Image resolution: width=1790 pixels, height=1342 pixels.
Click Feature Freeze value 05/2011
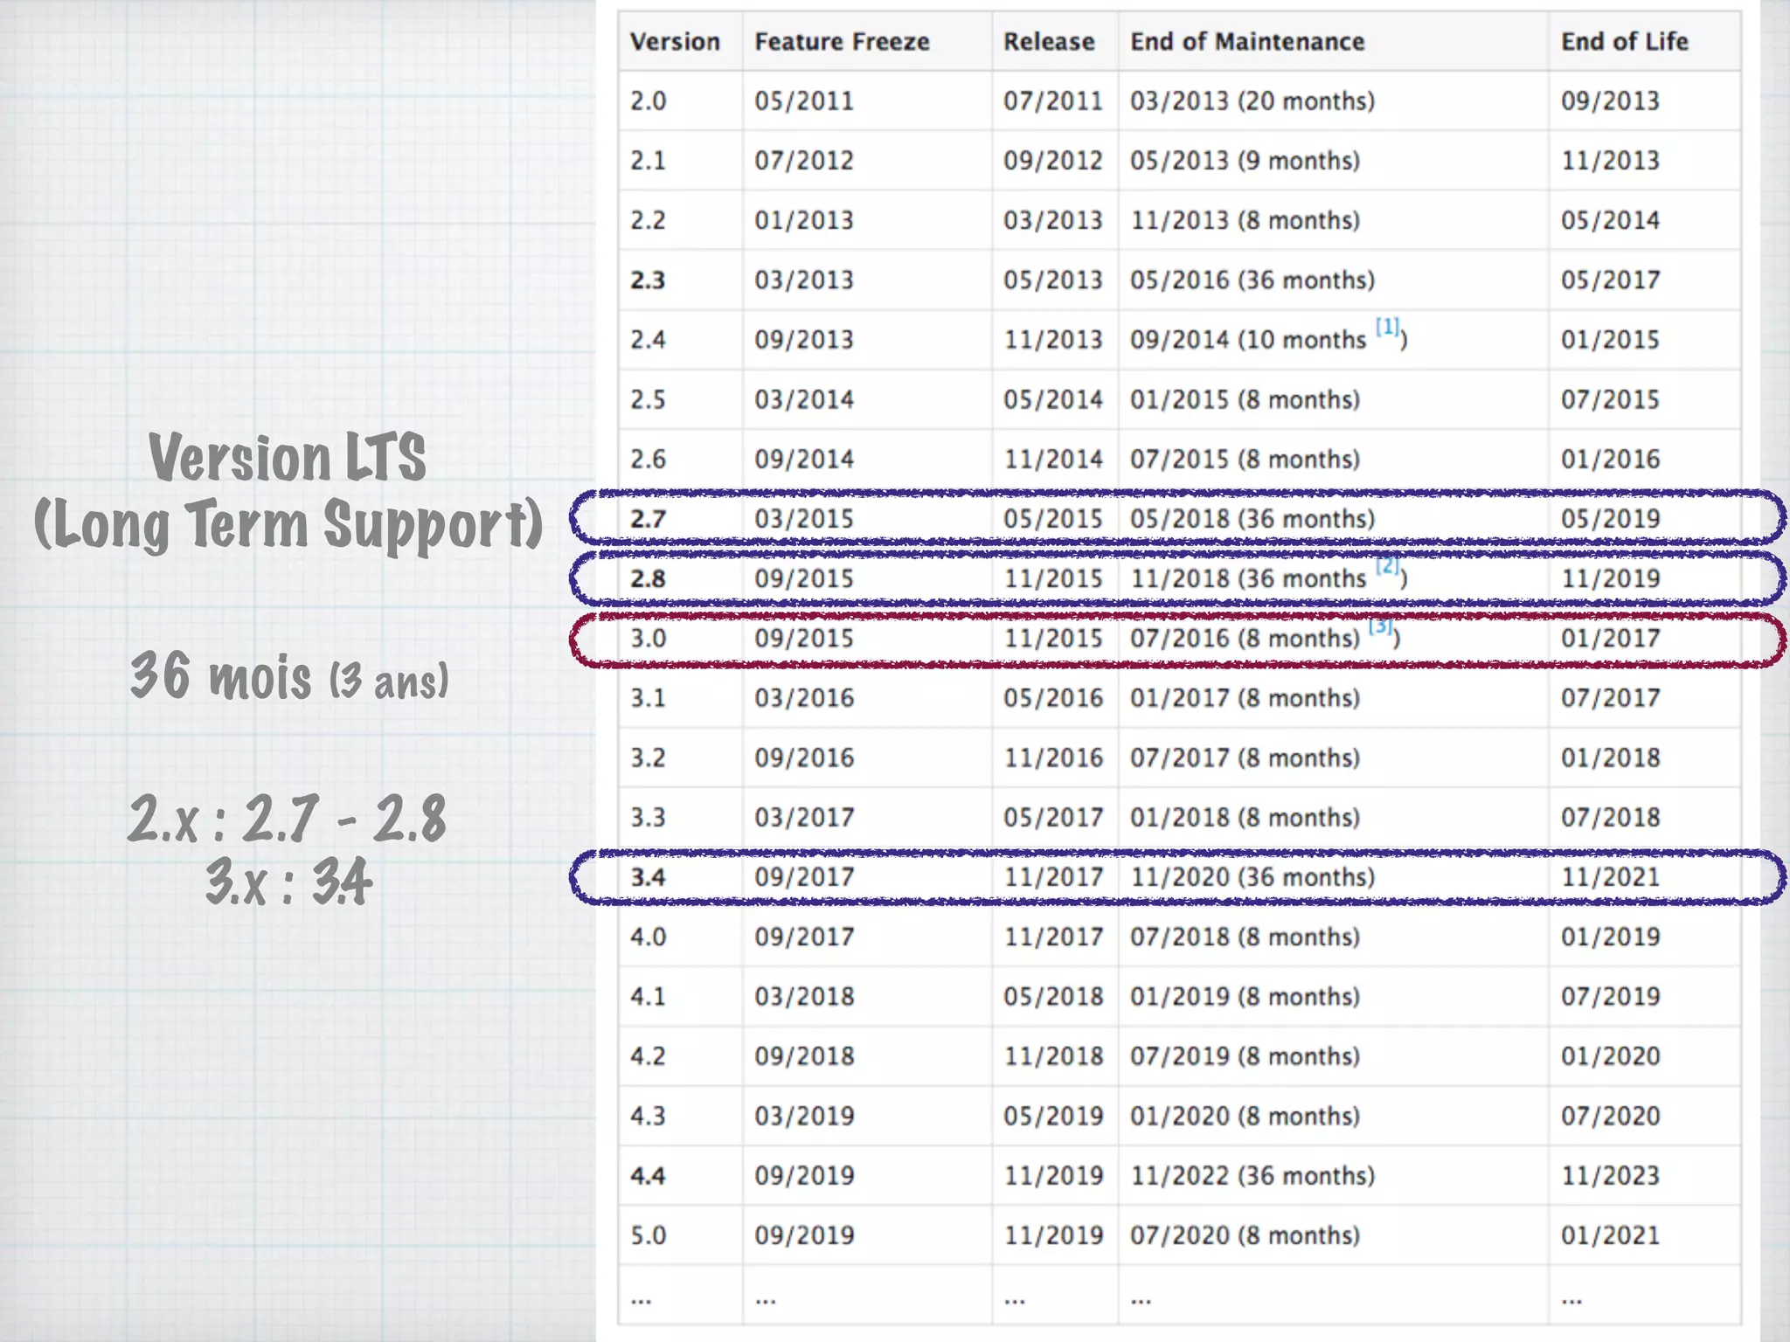(804, 101)
